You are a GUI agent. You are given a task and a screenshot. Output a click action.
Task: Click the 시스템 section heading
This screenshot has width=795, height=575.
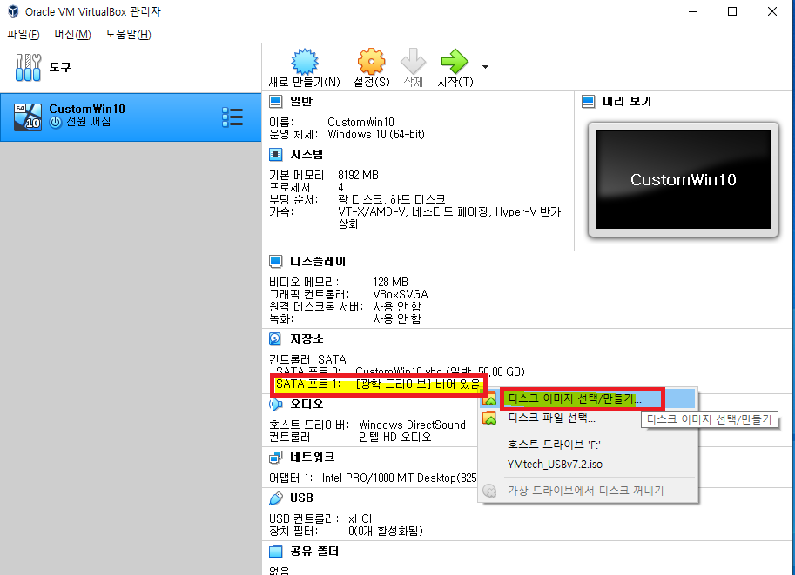pyautogui.click(x=307, y=155)
